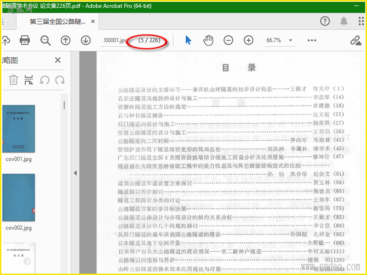The image size is (367, 275).
Task: Click entry 孔家庄隧道浅埋段的设计与施工
Action: (158, 98)
